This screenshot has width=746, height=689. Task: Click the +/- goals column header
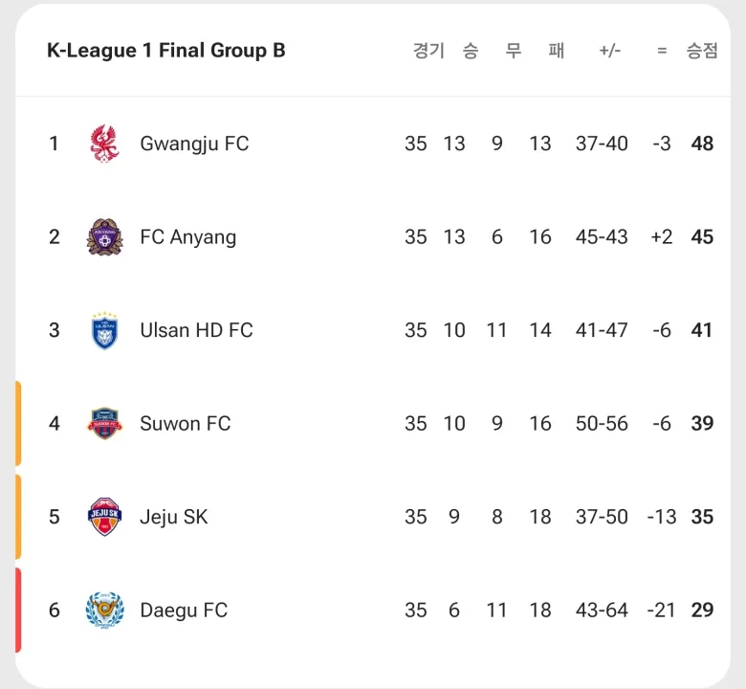point(609,51)
